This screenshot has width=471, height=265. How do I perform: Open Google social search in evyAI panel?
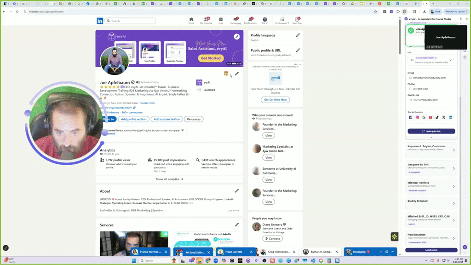[x=424, y=117]
